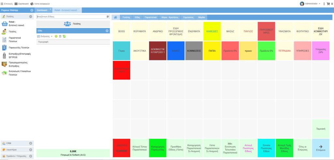
Task: Click the grid icon inside search field
Action: (x=108, y=17)
